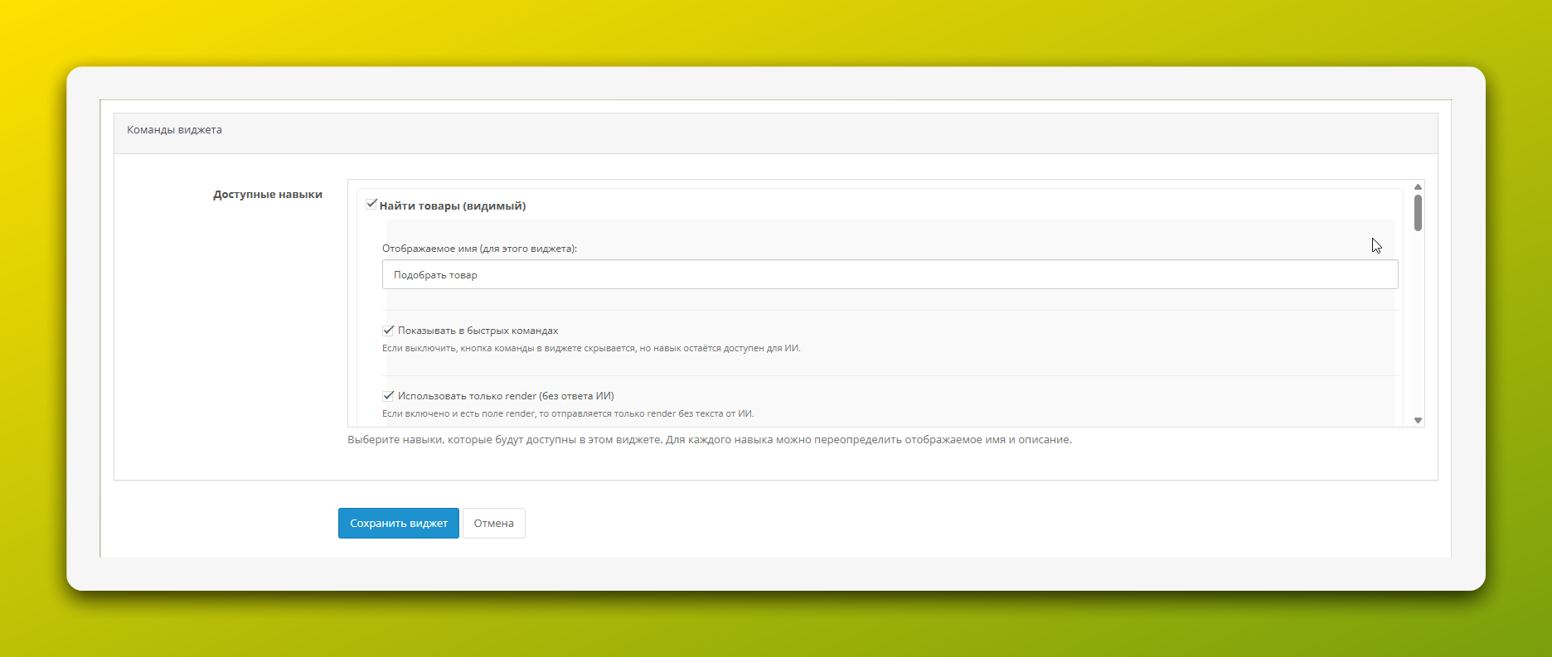This screenshot has height=657, width=1552.
Task: Uncheck the "Найти товары (видимый)" skill checkbox
Action: pos(371,205)
